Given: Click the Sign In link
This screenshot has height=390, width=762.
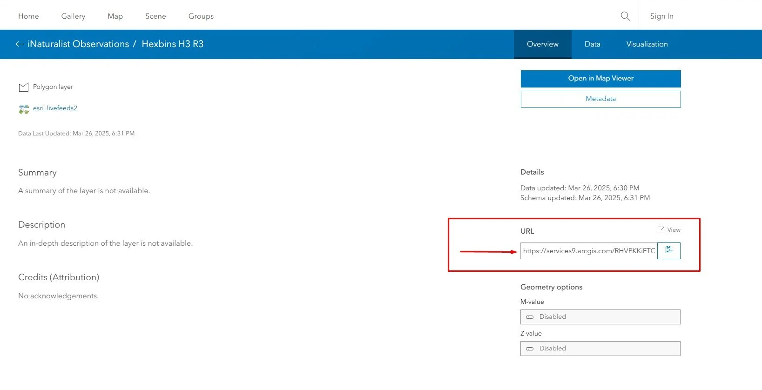Looking at the screenshot, I should pos(661,16).
